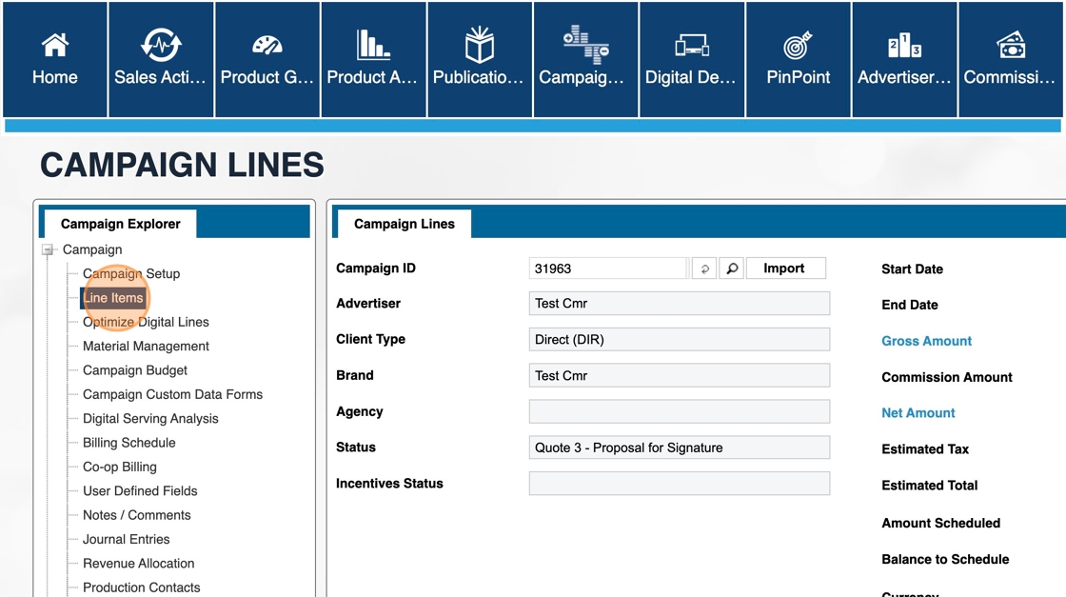Open Campaign Budget
Screen dimensions: 1066x597
[x=134, y=369]
